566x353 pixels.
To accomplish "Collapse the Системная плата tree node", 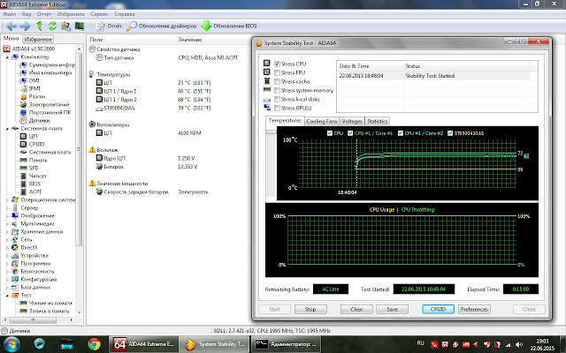I will (7, 128).
